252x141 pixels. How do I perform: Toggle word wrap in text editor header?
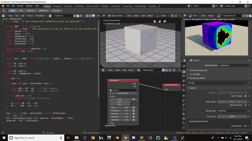tap(90, 16)
